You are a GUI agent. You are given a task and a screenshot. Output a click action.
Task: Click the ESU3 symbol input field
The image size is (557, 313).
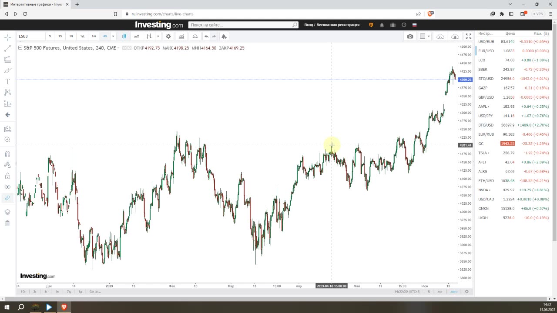(30, 37)
